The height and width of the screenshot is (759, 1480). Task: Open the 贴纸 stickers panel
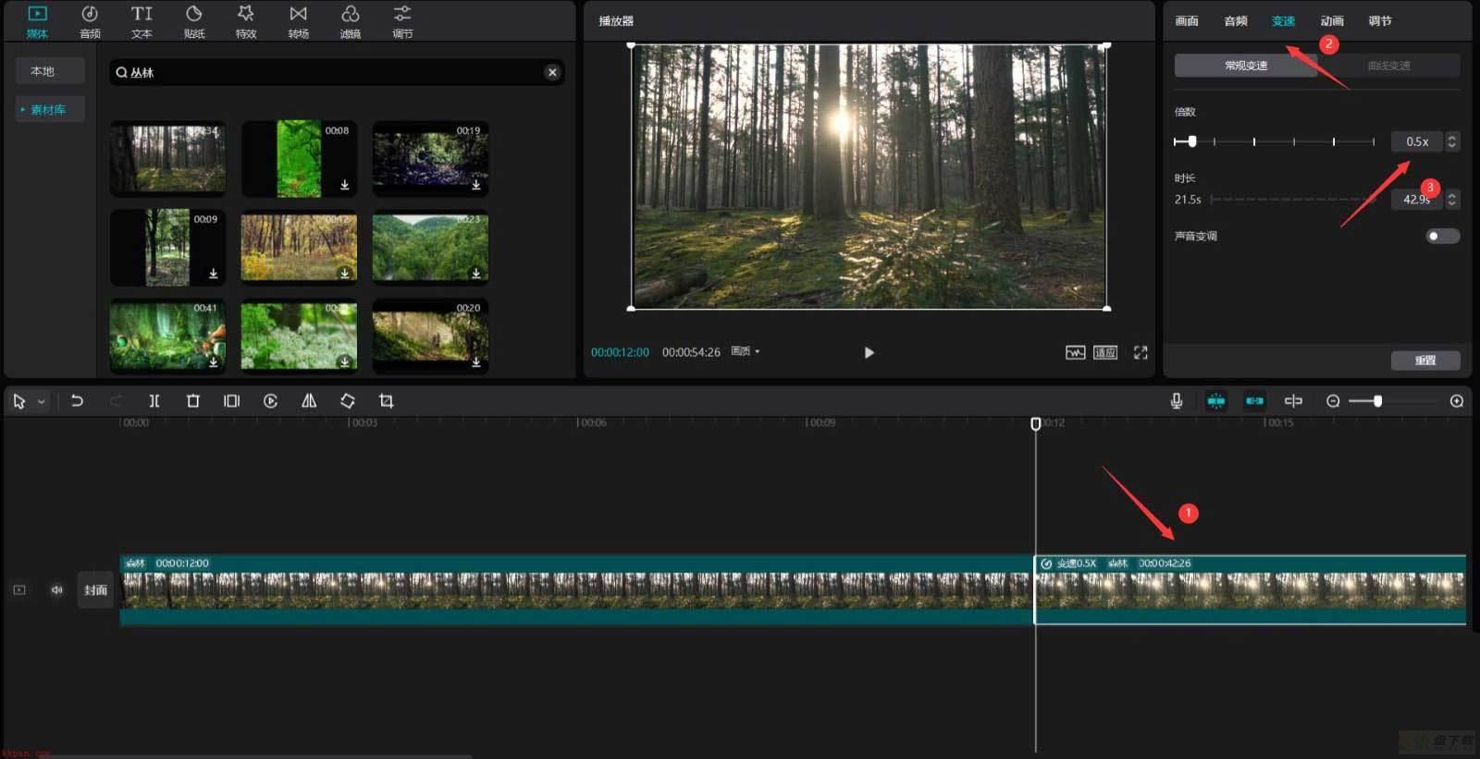pos(194,21)
